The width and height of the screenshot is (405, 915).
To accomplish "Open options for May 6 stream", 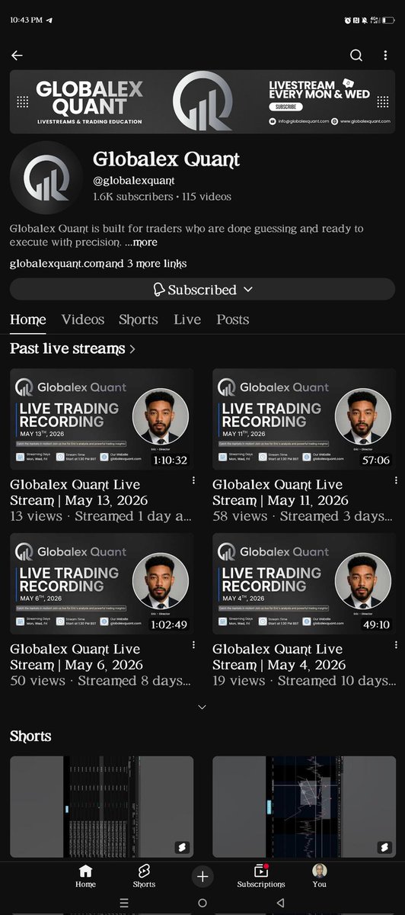I will pyautogui.click(x=193, y=646).
